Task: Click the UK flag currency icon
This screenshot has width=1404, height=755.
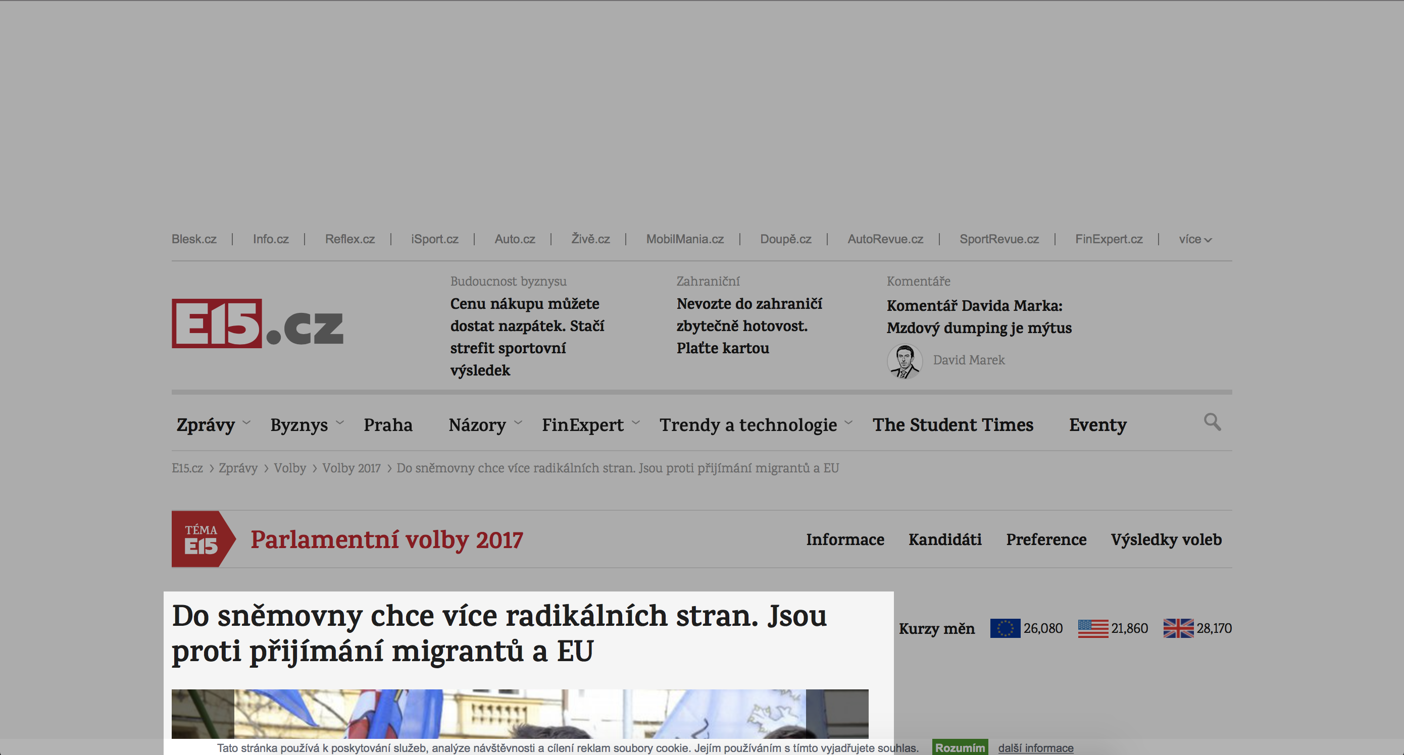Action: [x=1178, y=628]
